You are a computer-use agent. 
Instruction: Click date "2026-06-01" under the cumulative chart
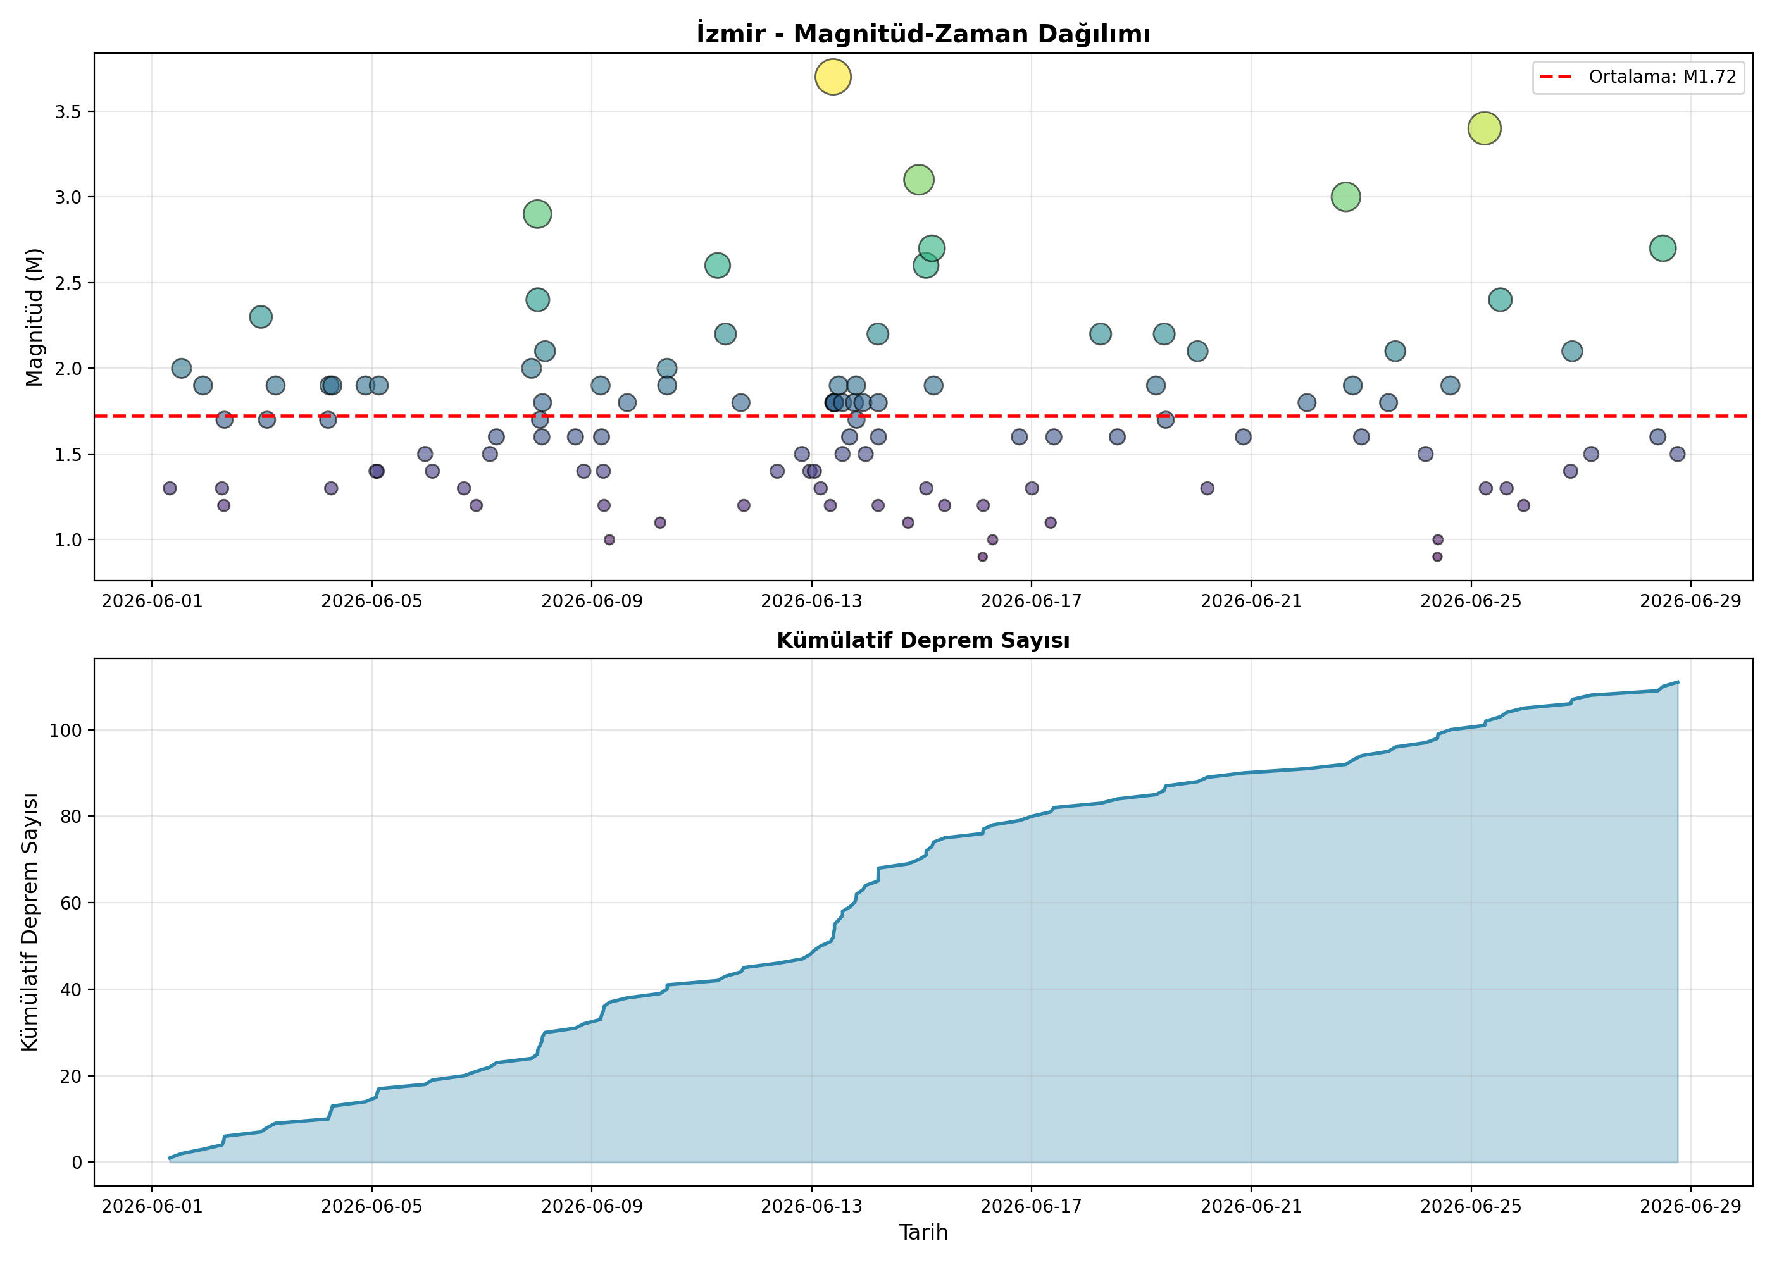click(152, 1207)
